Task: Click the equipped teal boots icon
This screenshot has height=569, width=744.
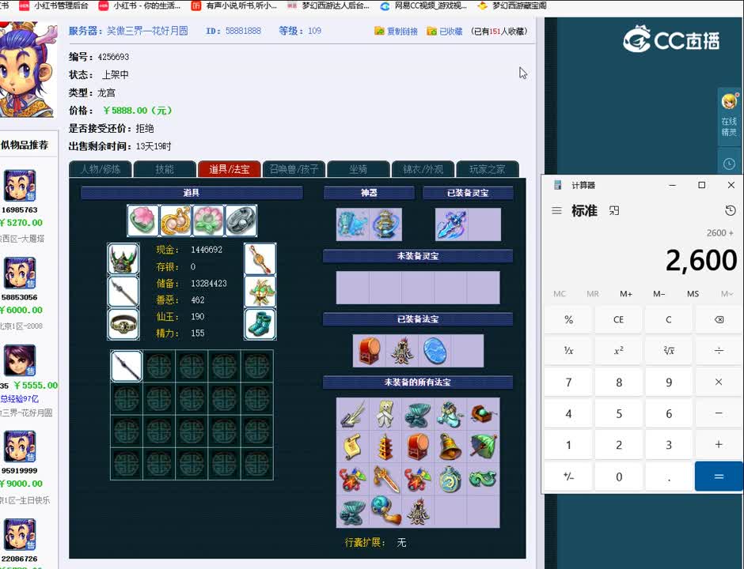Action: click(260, 324)
